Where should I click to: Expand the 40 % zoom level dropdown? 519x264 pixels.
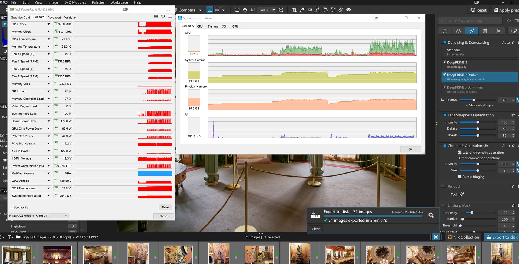pos(274,10)
